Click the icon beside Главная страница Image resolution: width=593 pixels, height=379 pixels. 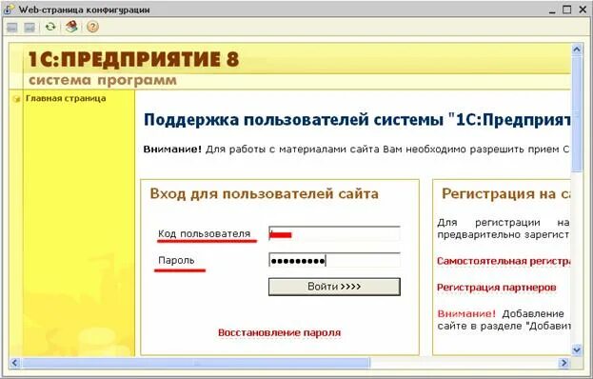(x=16, y=99)
